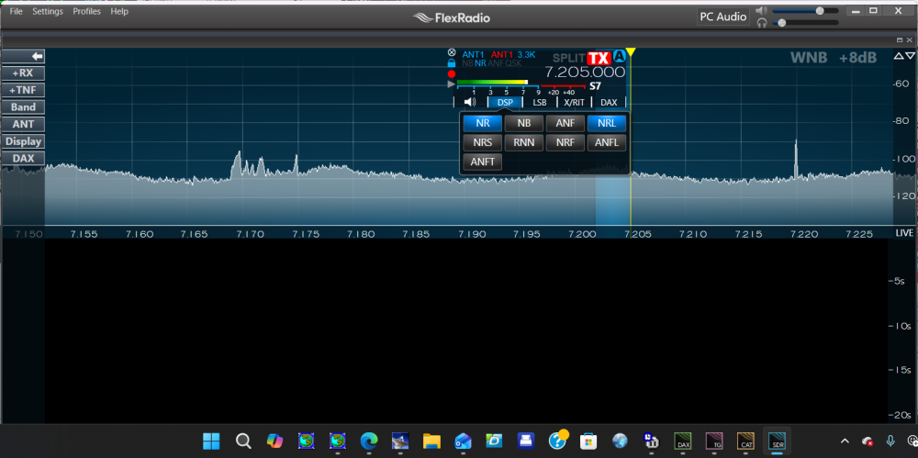Screen dimensions: 918x458
Task: Toggle the slice frequency lock padlock
Action: (452, 63)
